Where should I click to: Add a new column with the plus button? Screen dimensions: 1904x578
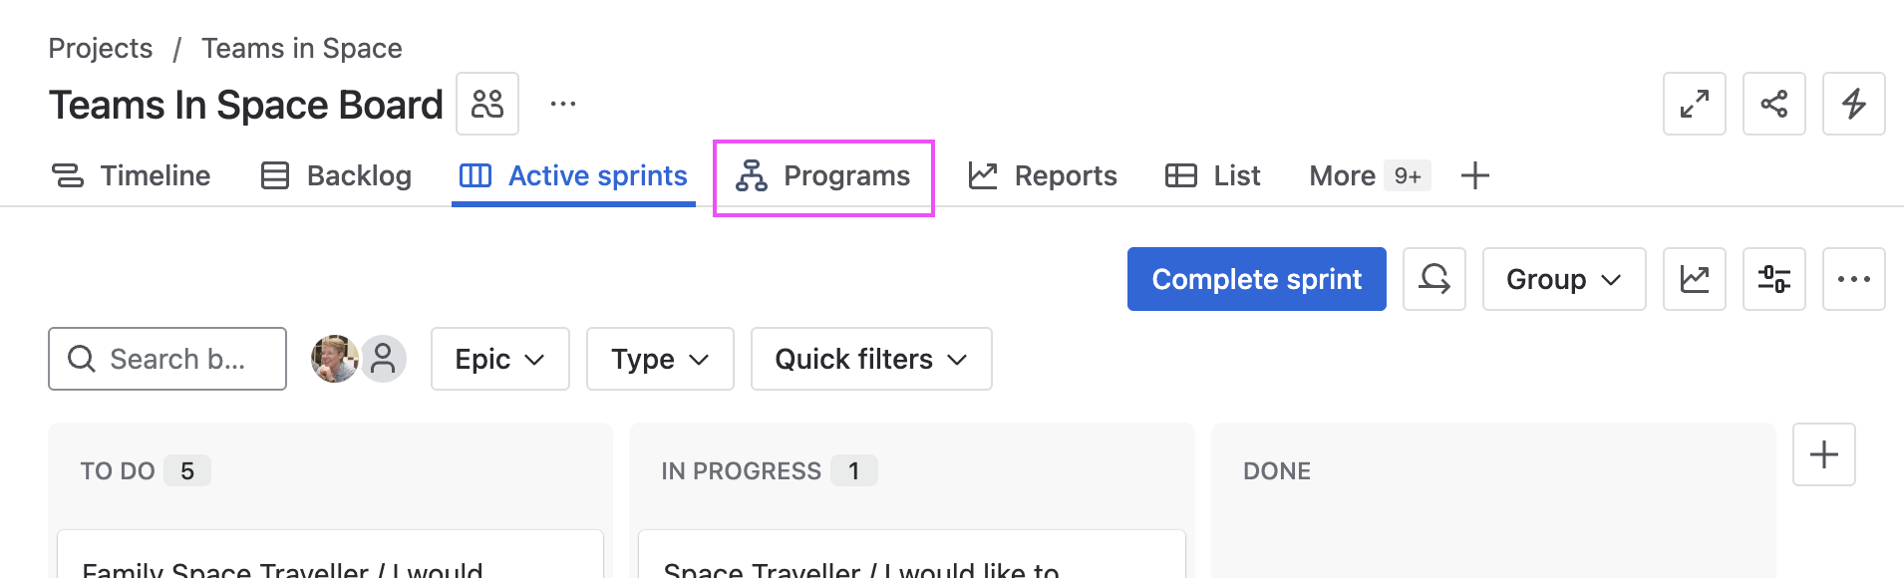(x=1823, y=454)
